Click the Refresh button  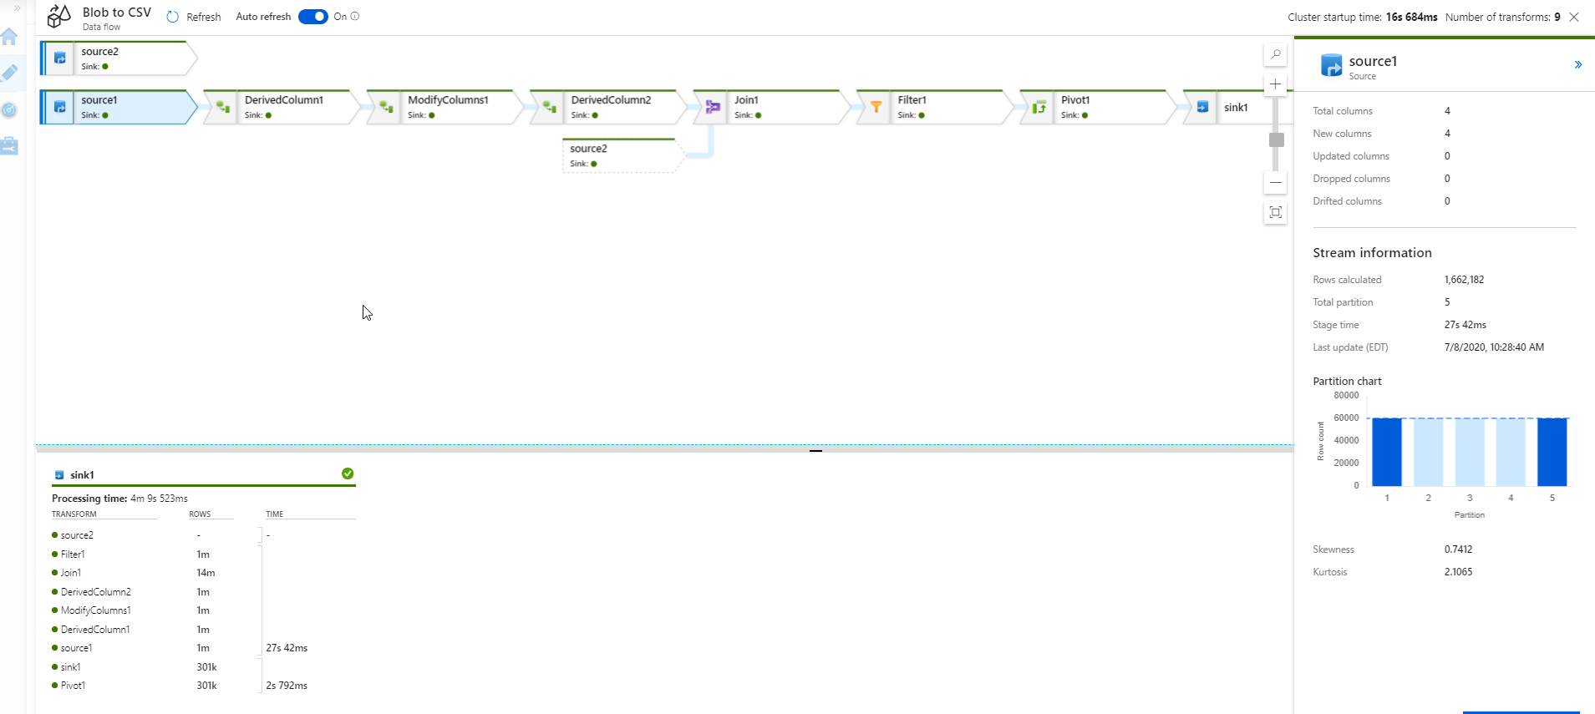click(x=194, y=17)
